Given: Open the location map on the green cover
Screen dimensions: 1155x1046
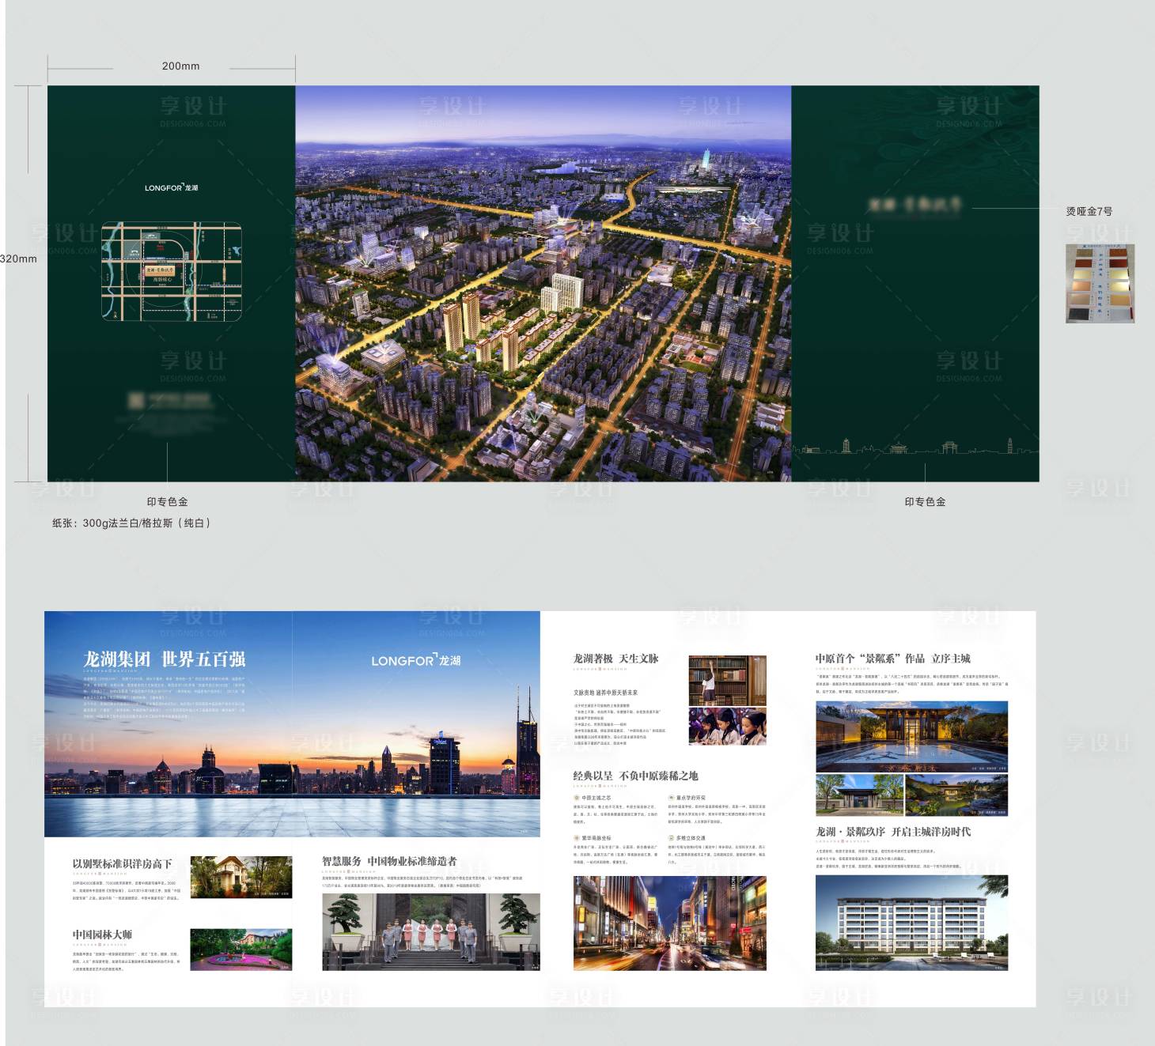Looking at the screenshot, I should (x=172, y=271).
